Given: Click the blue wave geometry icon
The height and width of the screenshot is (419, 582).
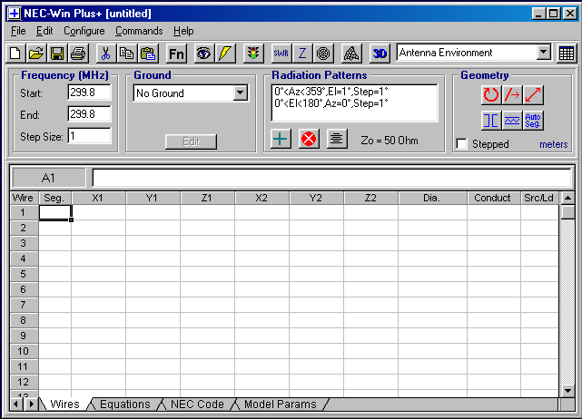Looking at the screenshot, I should (x=512, y=120).
